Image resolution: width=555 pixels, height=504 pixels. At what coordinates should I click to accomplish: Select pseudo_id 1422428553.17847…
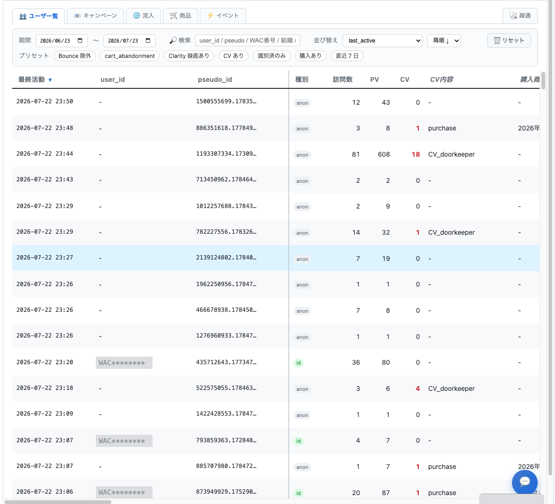tap(226, 414)
